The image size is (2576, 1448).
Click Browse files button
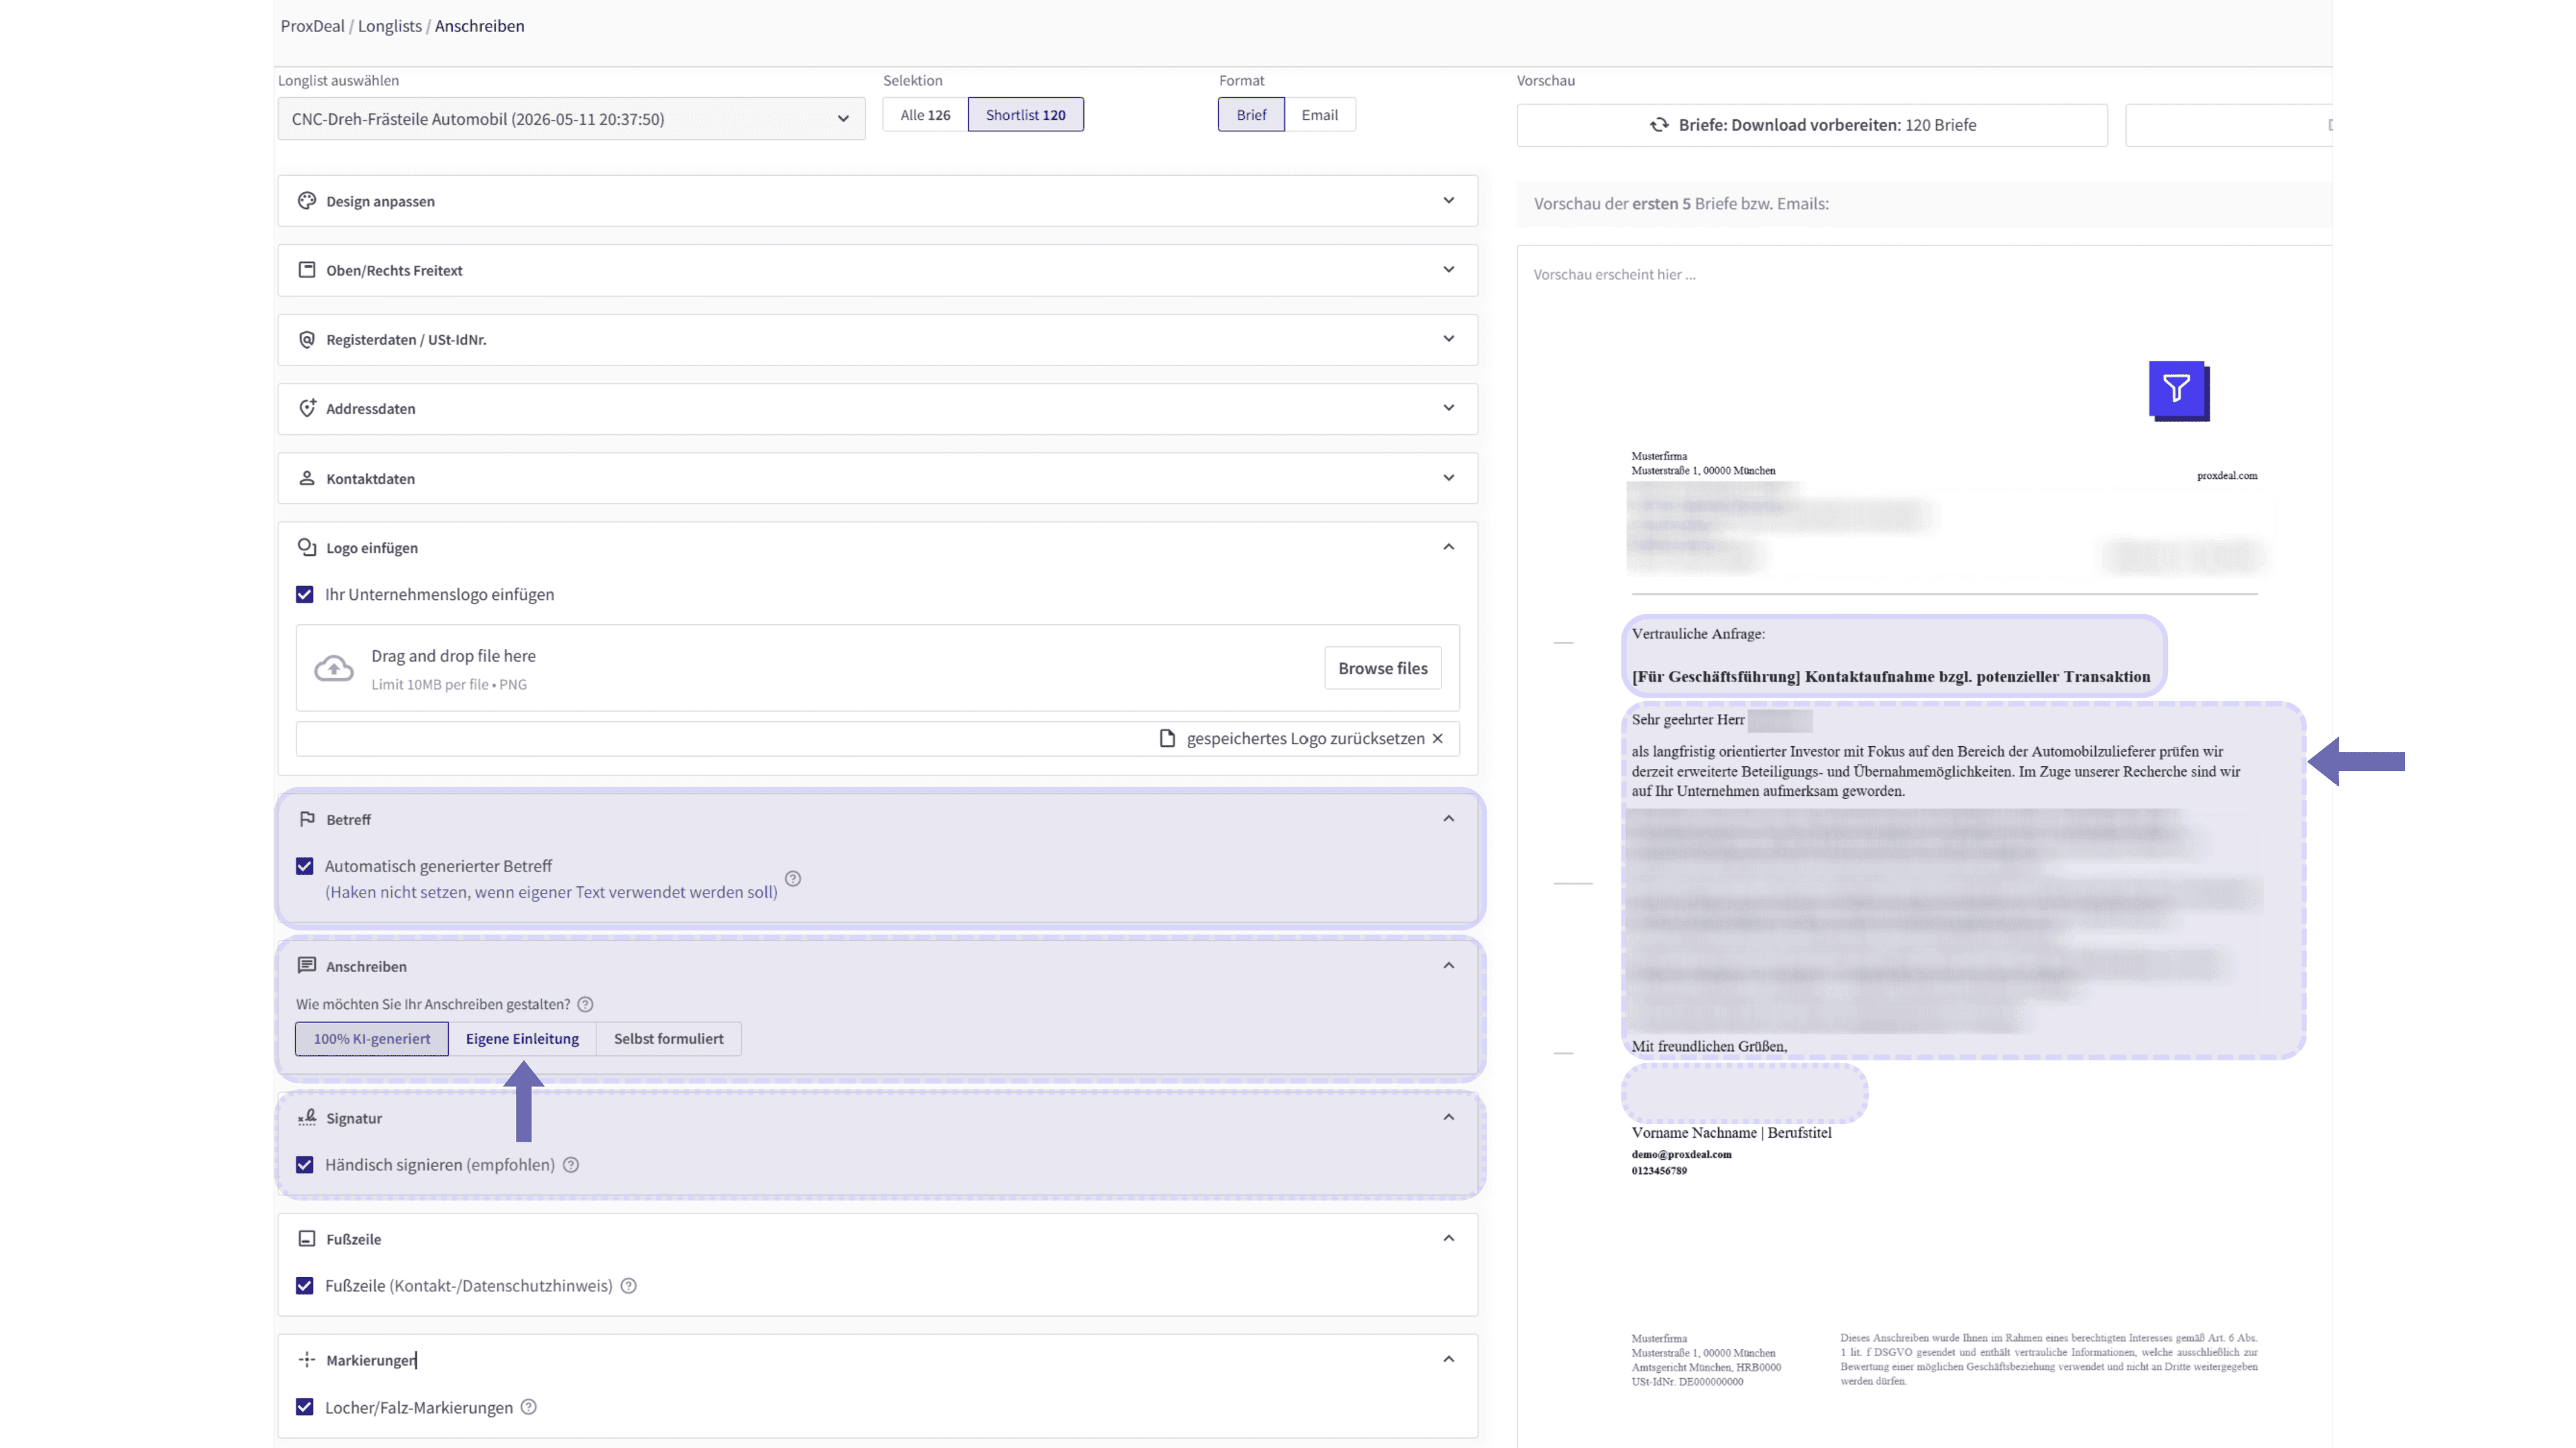click(1383, 668)
